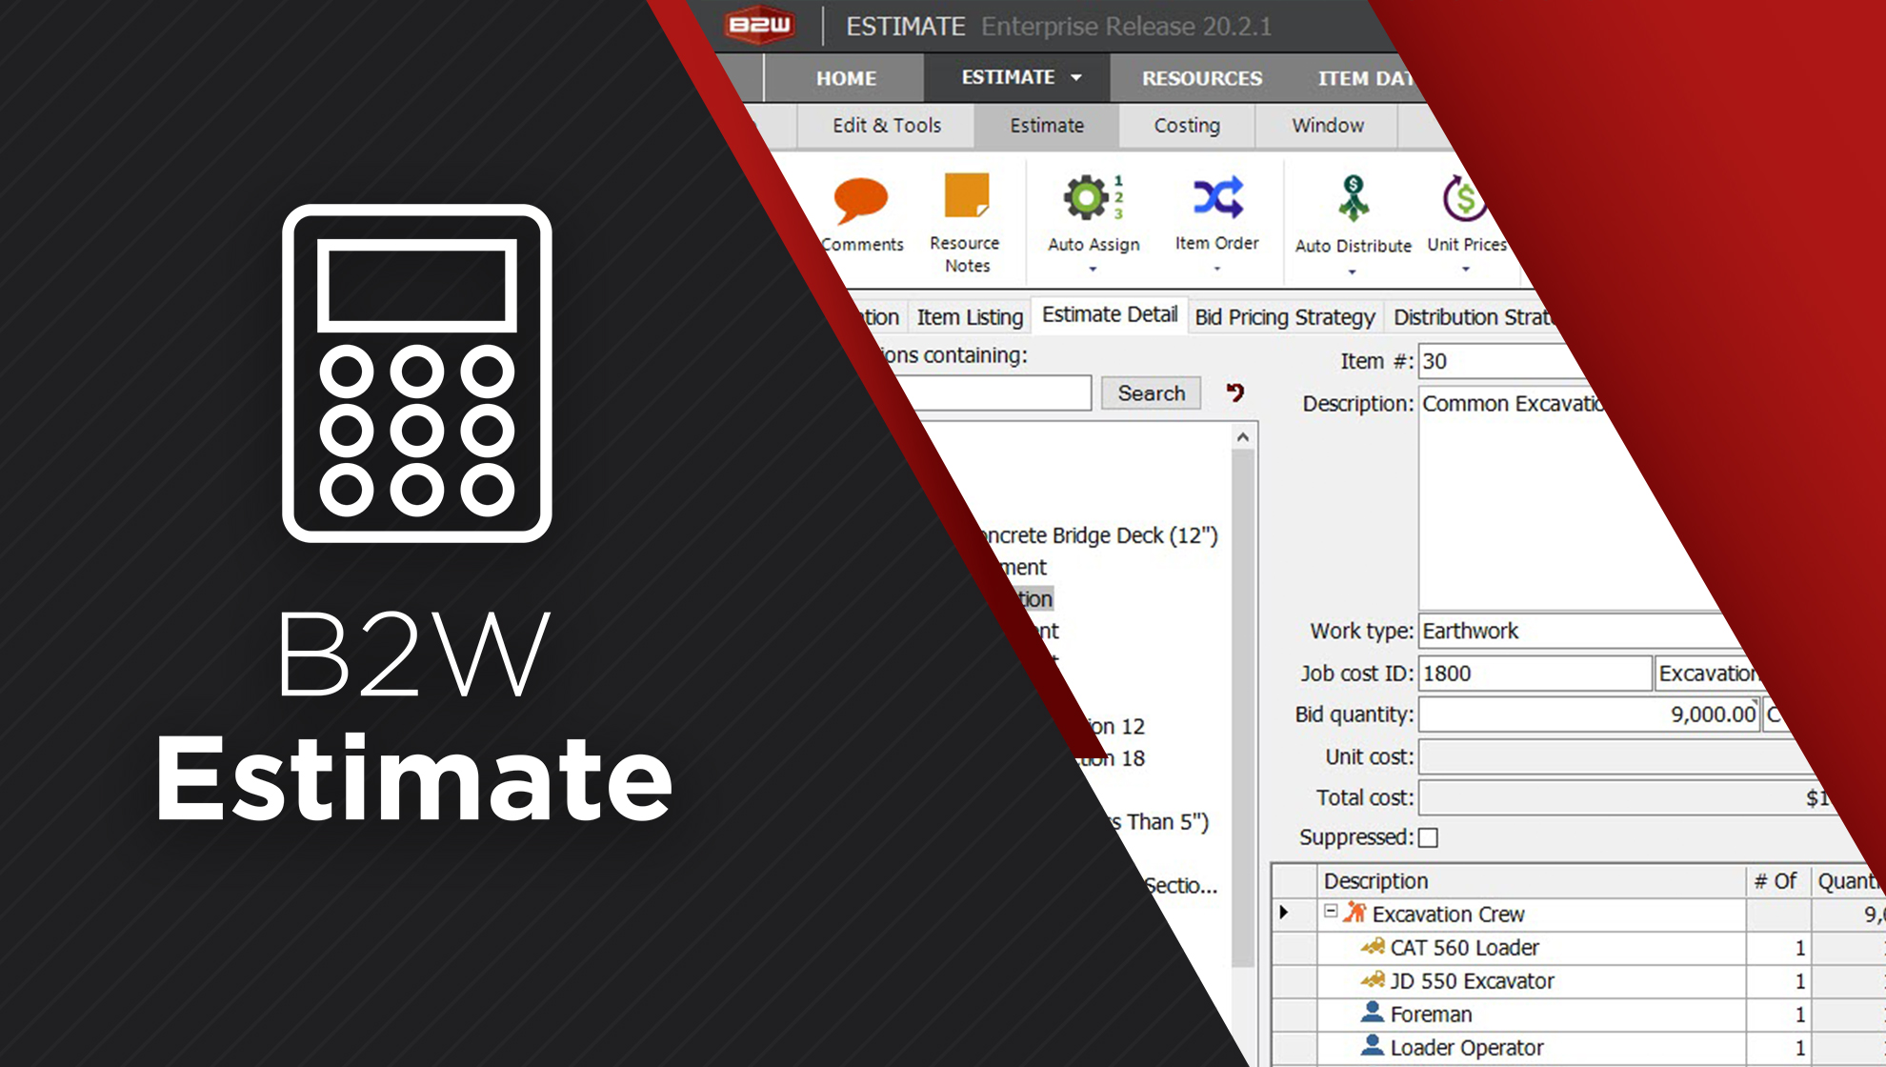Collapse the Excavation Crew row

(1331, 912)
